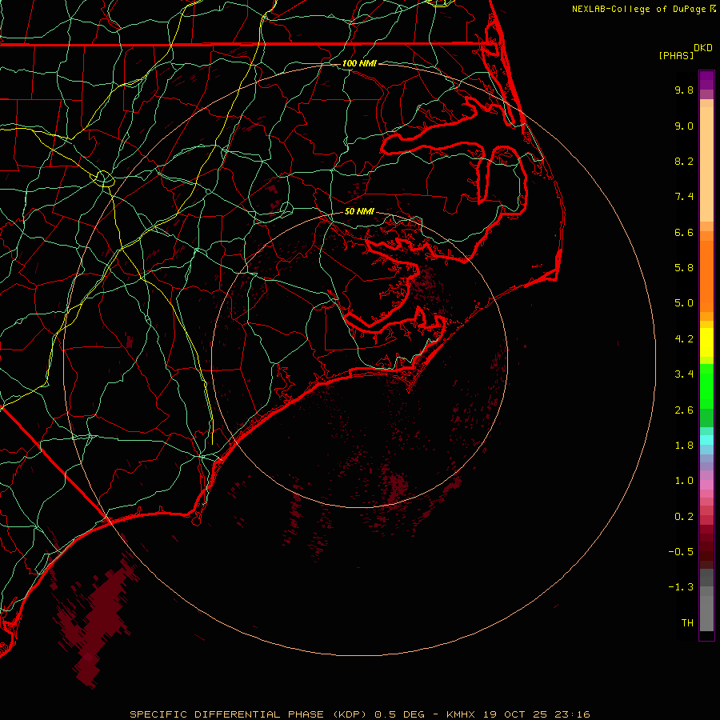This screenshot has height=720, width=720.
Task: Select the "5.8" scale value
Action: (x=684, y=268)
